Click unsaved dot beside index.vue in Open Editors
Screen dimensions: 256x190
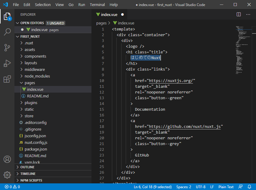pyautogui.click(x=22, y=30)
